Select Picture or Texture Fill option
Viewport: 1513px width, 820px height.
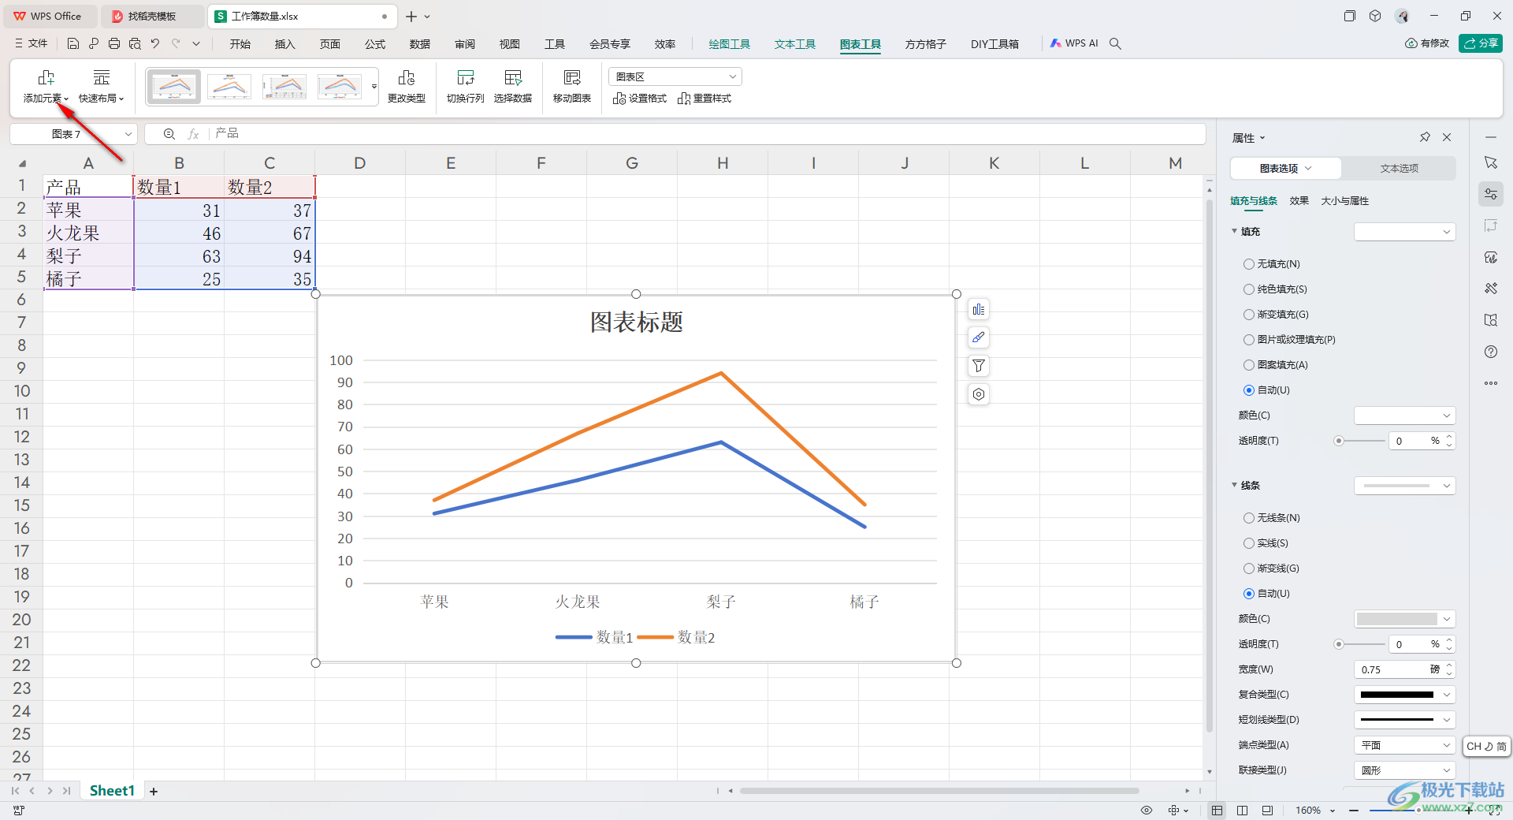pyautogui.click(x=1249, y=340)
